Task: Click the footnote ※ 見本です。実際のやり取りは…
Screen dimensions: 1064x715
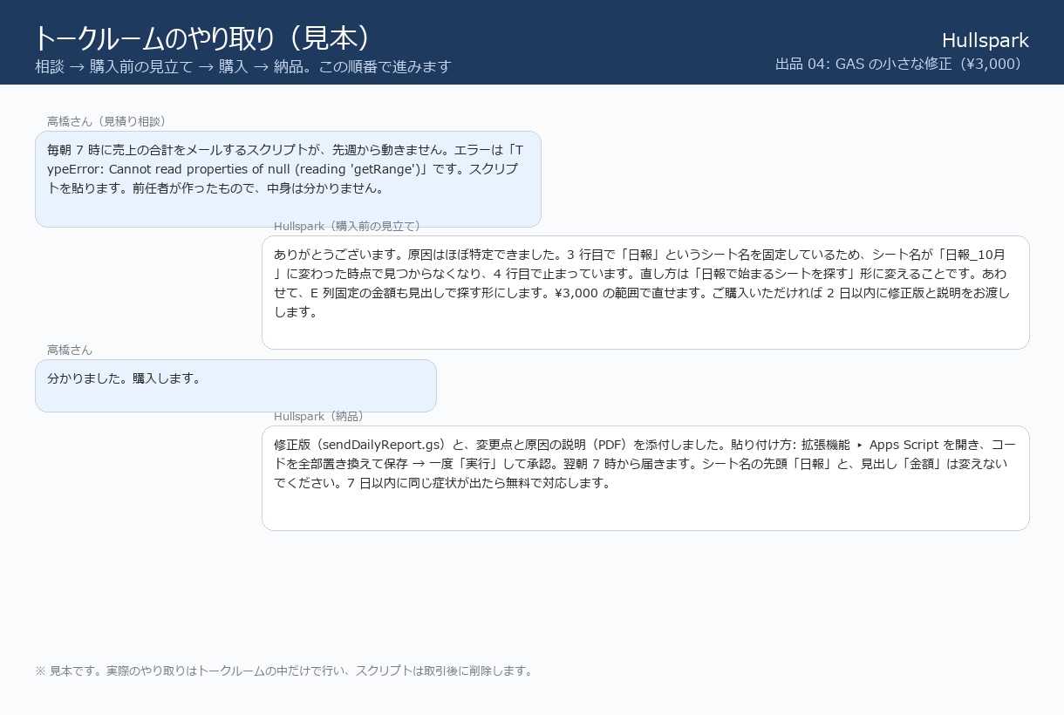Action: click(x=284, y=671)
